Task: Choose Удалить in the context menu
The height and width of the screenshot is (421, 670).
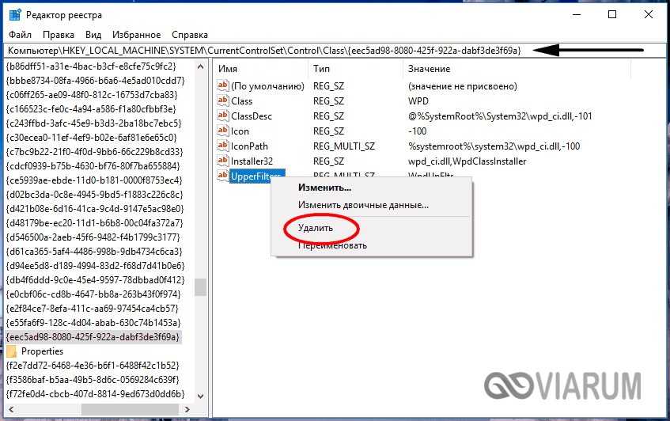Action: click(316, 228)
